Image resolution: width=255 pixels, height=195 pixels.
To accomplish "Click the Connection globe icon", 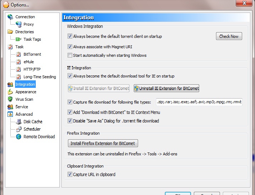I will pos(10,17).
